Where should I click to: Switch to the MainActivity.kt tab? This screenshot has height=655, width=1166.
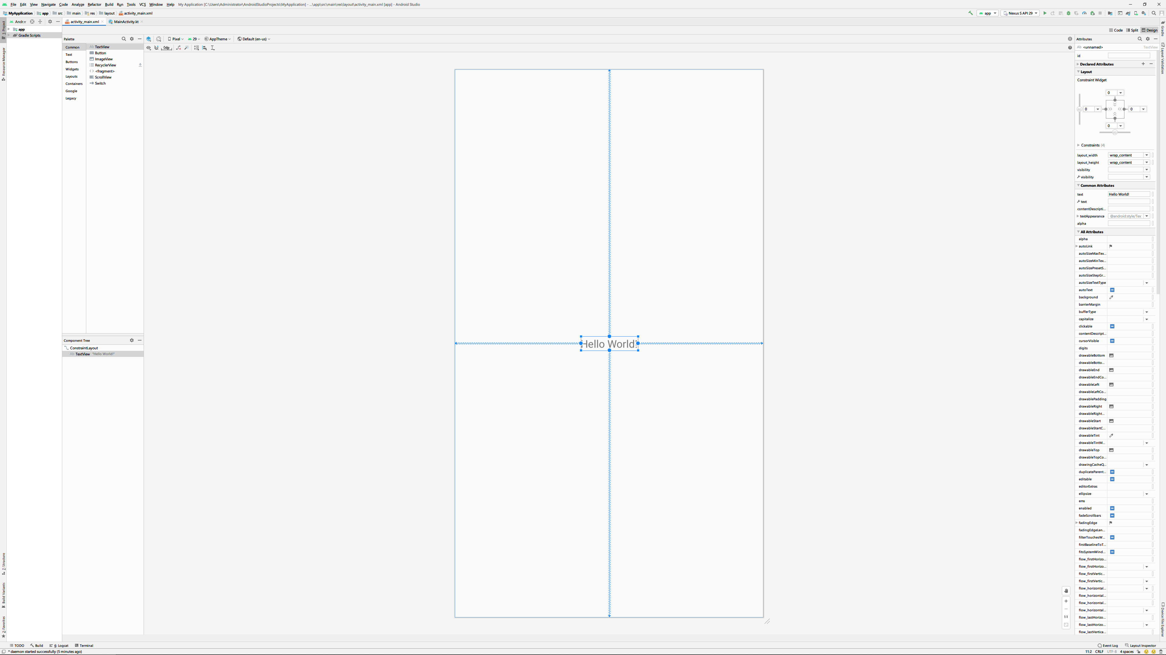pos(126,22)
